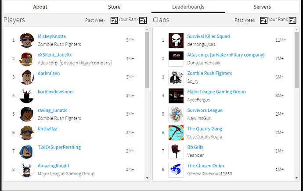The height and width of the screenshot is (191, 303).
Task: Open The Quarry Gang clan page
Action: click(x=205, y=129)
